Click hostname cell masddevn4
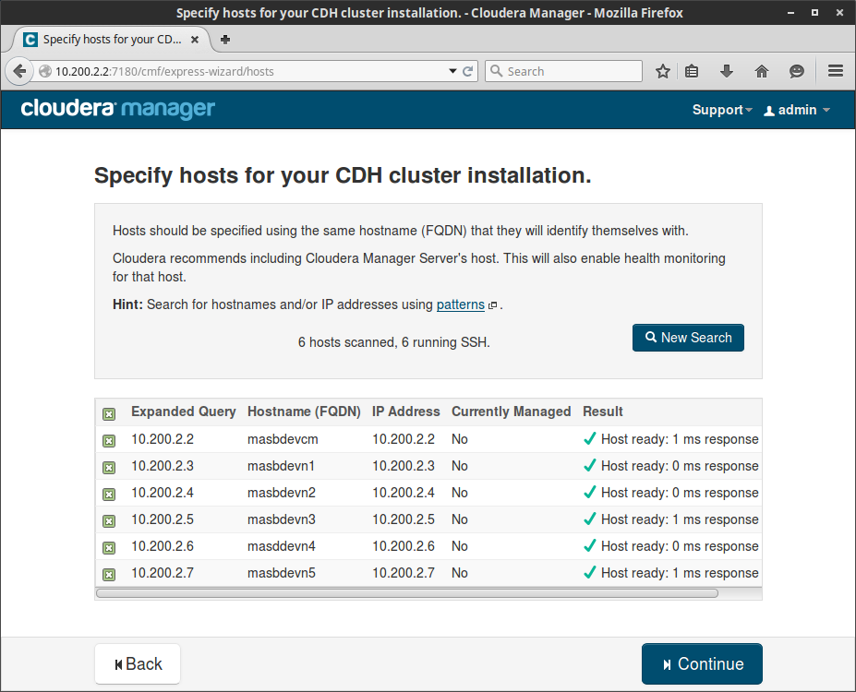This screenshot has height=692, width=856. click(281, 546)
